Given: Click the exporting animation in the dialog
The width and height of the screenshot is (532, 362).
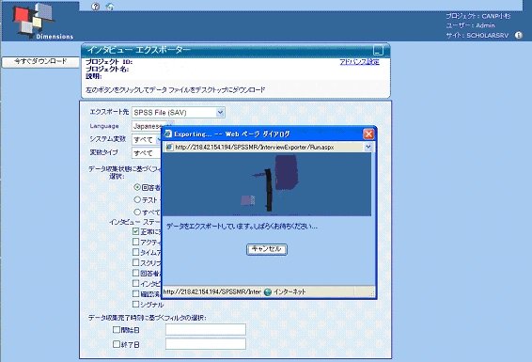Looking at the screenshot, I should [267, 184].
